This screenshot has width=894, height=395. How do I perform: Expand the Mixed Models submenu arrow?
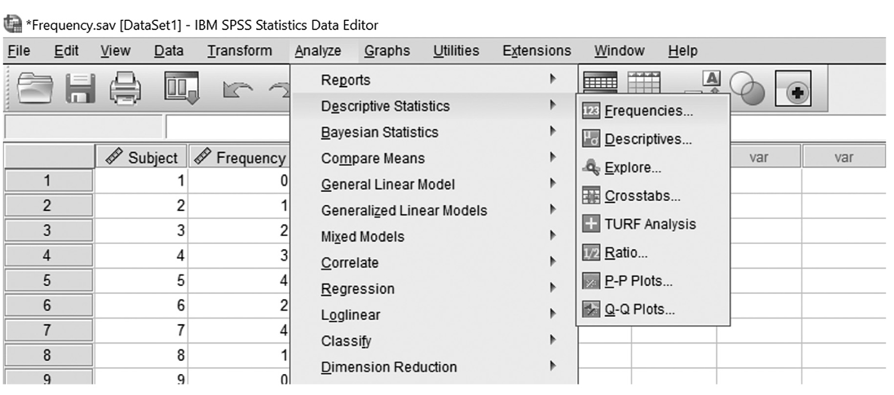552,236
